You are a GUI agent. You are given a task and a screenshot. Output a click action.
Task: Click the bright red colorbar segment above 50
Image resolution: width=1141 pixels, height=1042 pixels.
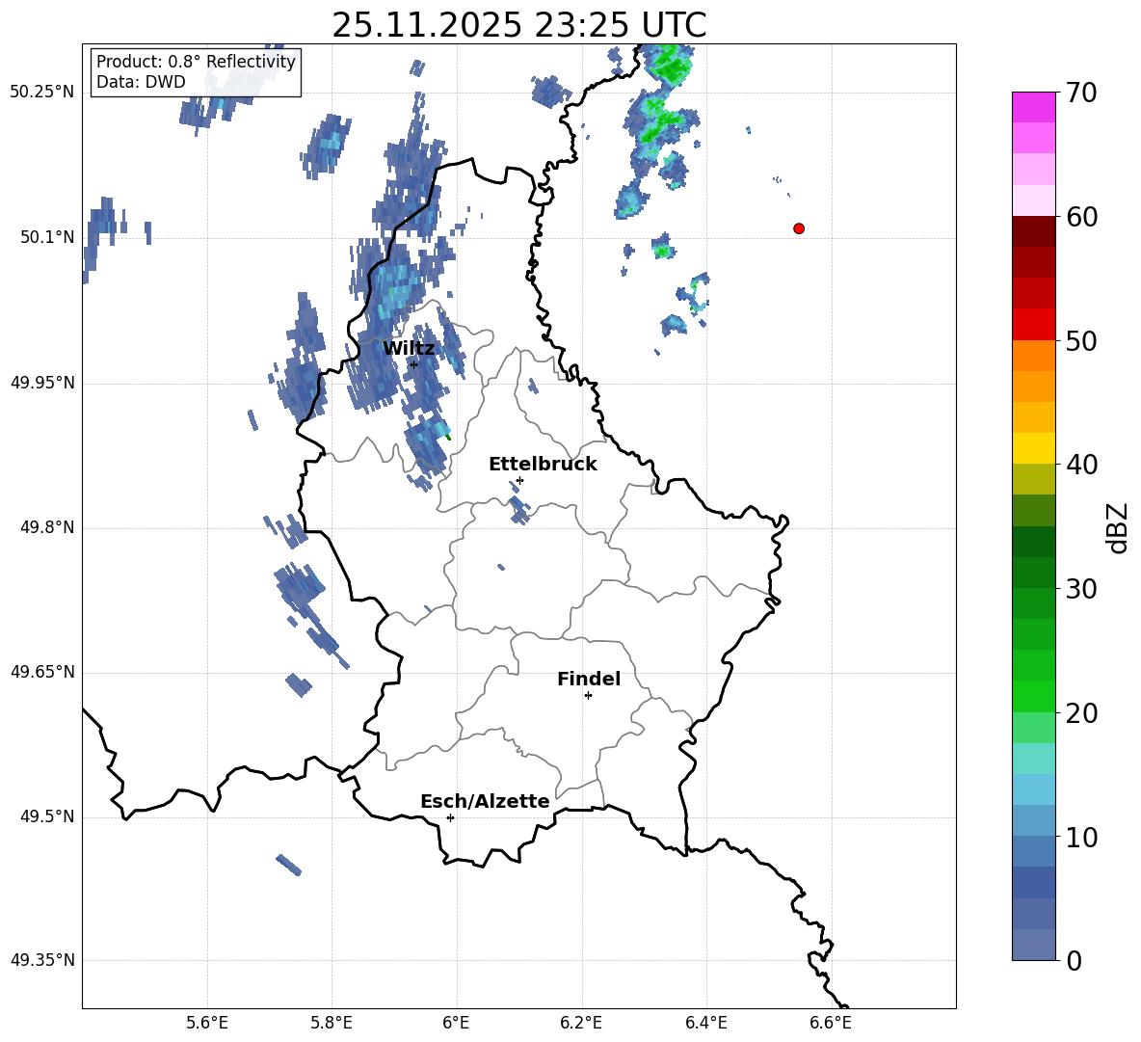1034,325
